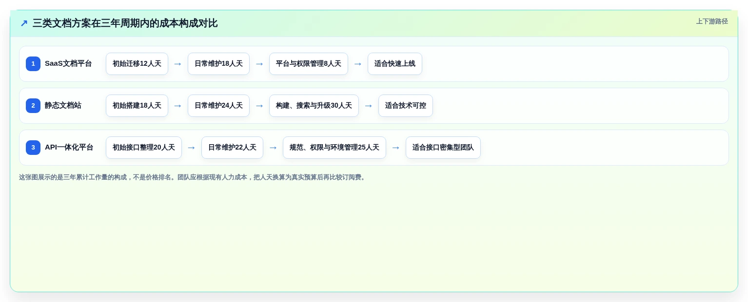The image size is (748, 302).
Task: Click the number 2 badge for 静态文档站
Action: coord(33,106)
